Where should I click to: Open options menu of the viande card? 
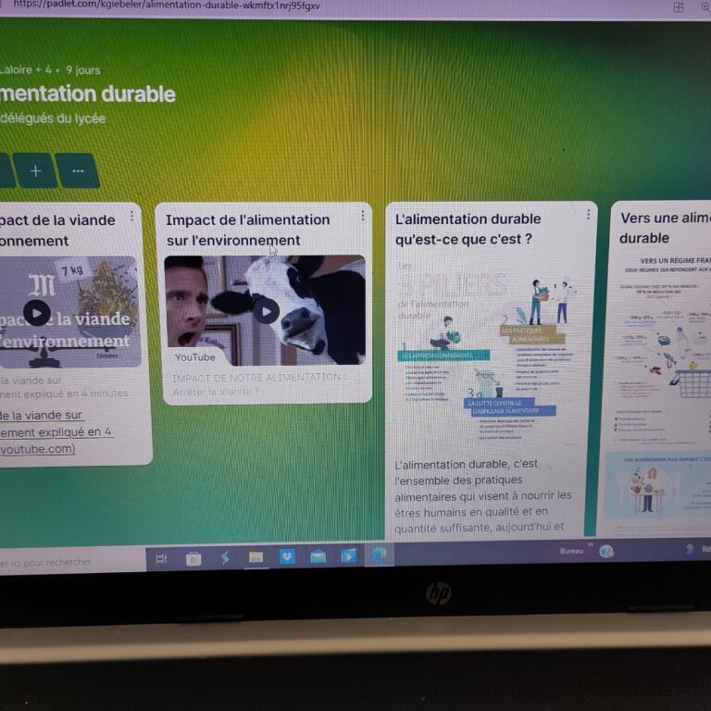click(x=131, y=217)
